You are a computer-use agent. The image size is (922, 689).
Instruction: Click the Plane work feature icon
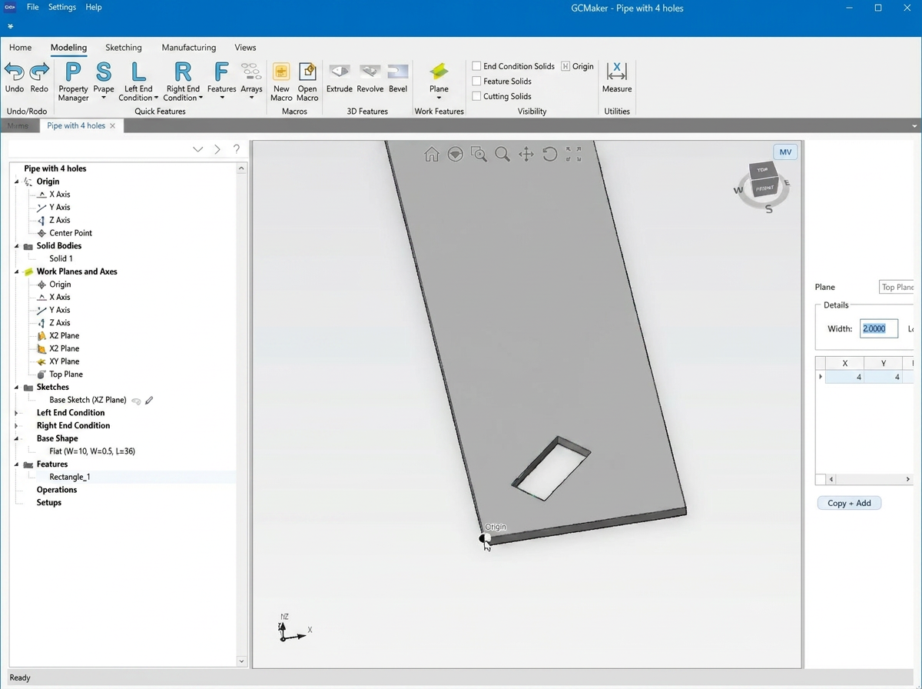pyautogui.click(x=439, y=72)
